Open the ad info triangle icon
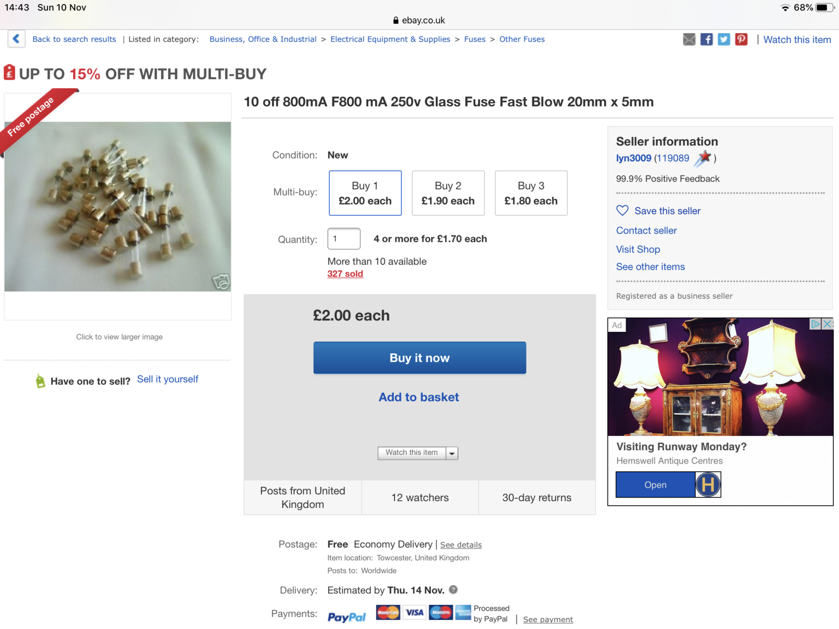The height and width of the screenshot is (629, 839). [815, 324]
